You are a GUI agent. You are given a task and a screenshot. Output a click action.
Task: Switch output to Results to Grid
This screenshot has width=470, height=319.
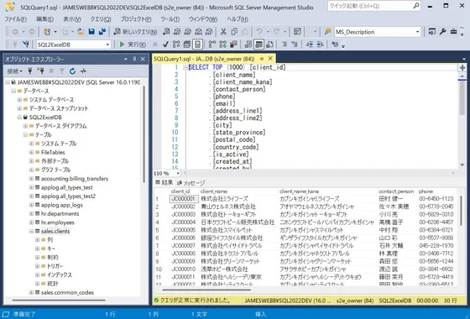[x=258, y=44]
